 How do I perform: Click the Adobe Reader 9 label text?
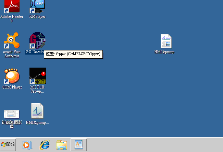[x=12, y=19]
